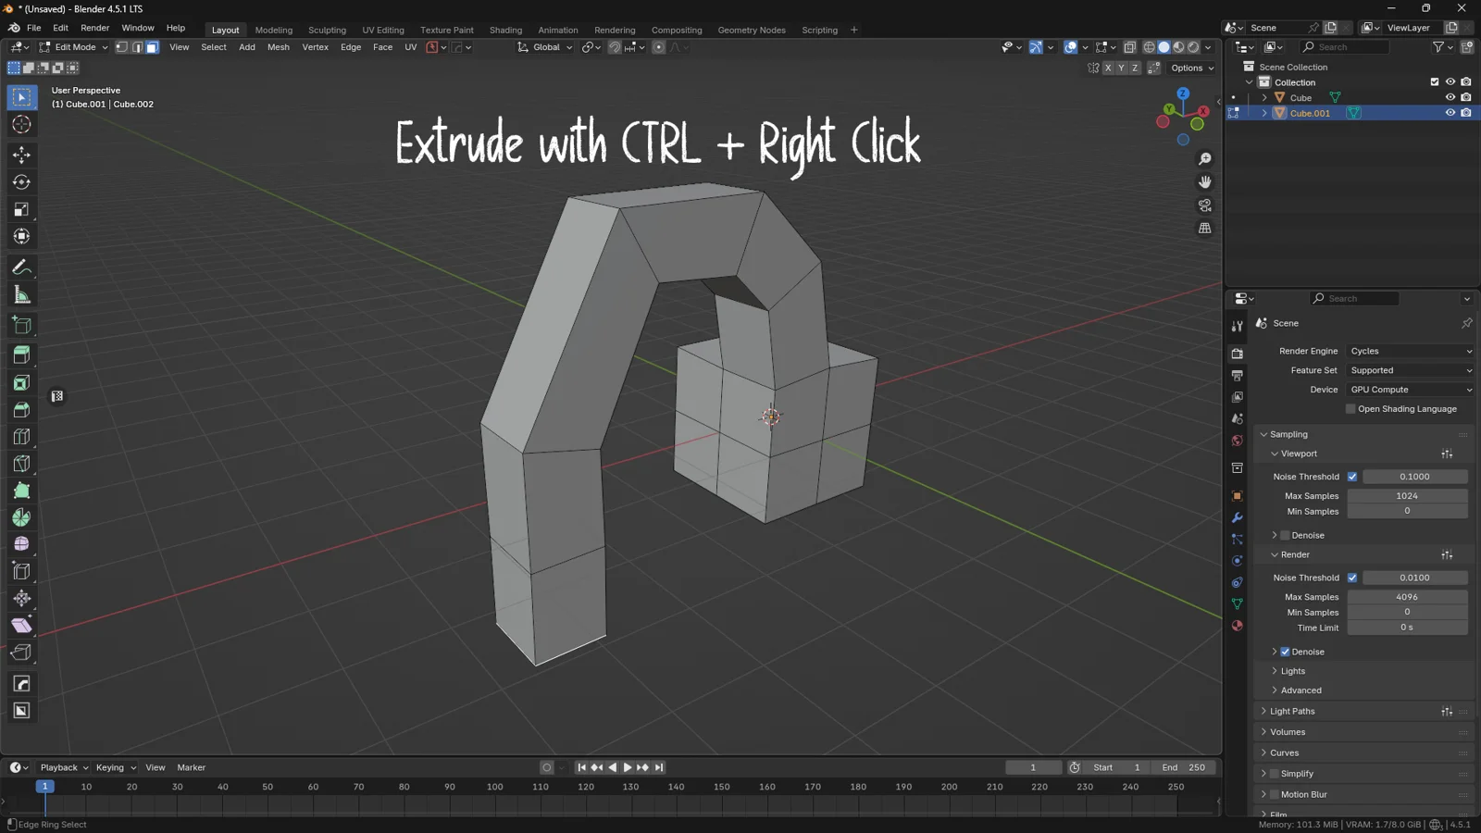Toggle the Motion Blur checkbox
Screen dimensions: 1481x833
1274,794
